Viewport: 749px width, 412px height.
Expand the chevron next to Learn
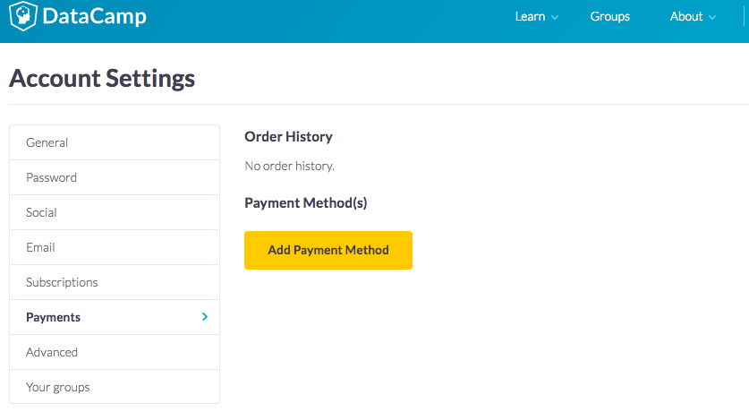point(555,17)
